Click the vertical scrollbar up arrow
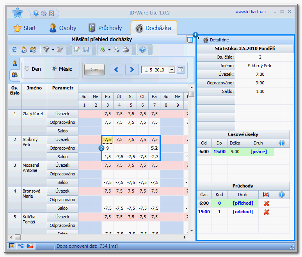The image size is (302, 257). [x=192, y=87]
